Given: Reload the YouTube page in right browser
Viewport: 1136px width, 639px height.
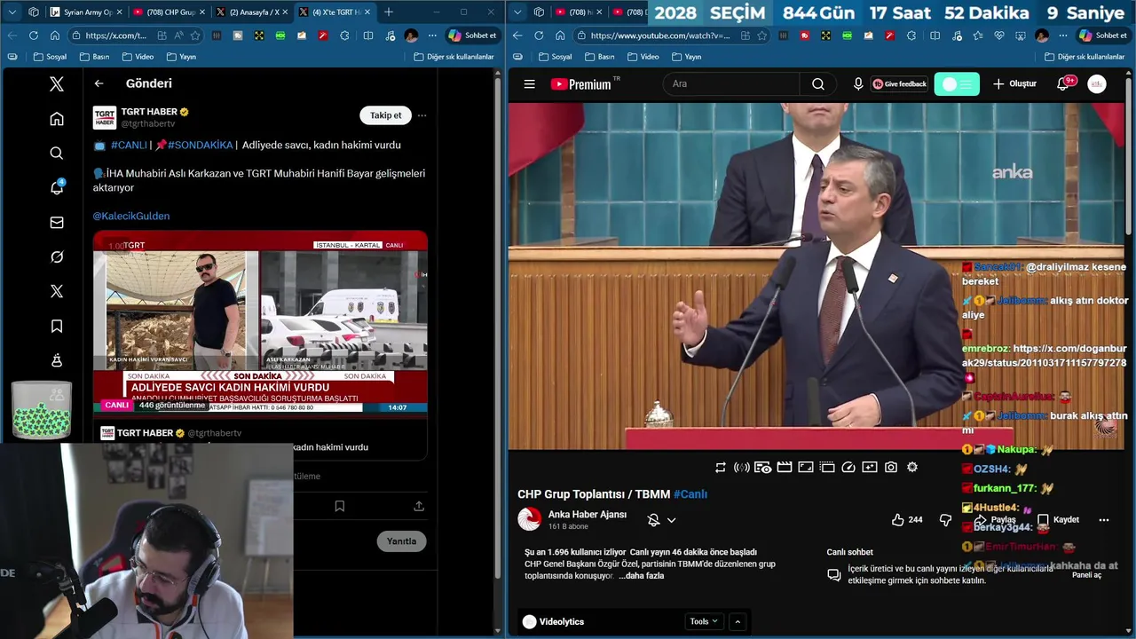Looking at the screenshot, I should (539, 35).
